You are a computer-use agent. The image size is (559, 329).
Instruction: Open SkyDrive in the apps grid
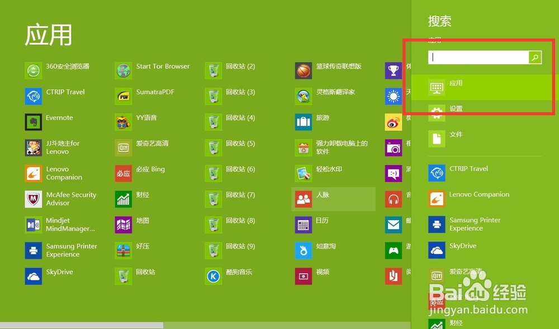(49, 276)
